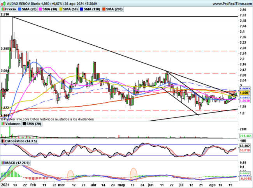Image resolution: width=253 pixels, height=188 pixels.
Task: Select the SMA (50) legend label
Action: tap(69, 9)
